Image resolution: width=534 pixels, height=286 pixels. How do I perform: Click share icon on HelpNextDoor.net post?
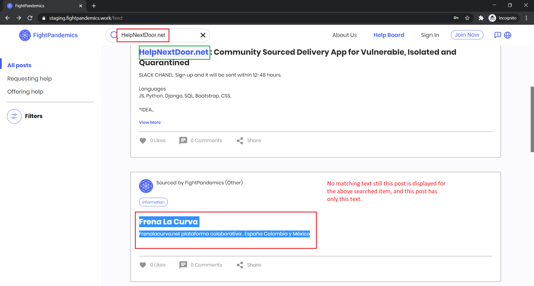pos(240,141)
